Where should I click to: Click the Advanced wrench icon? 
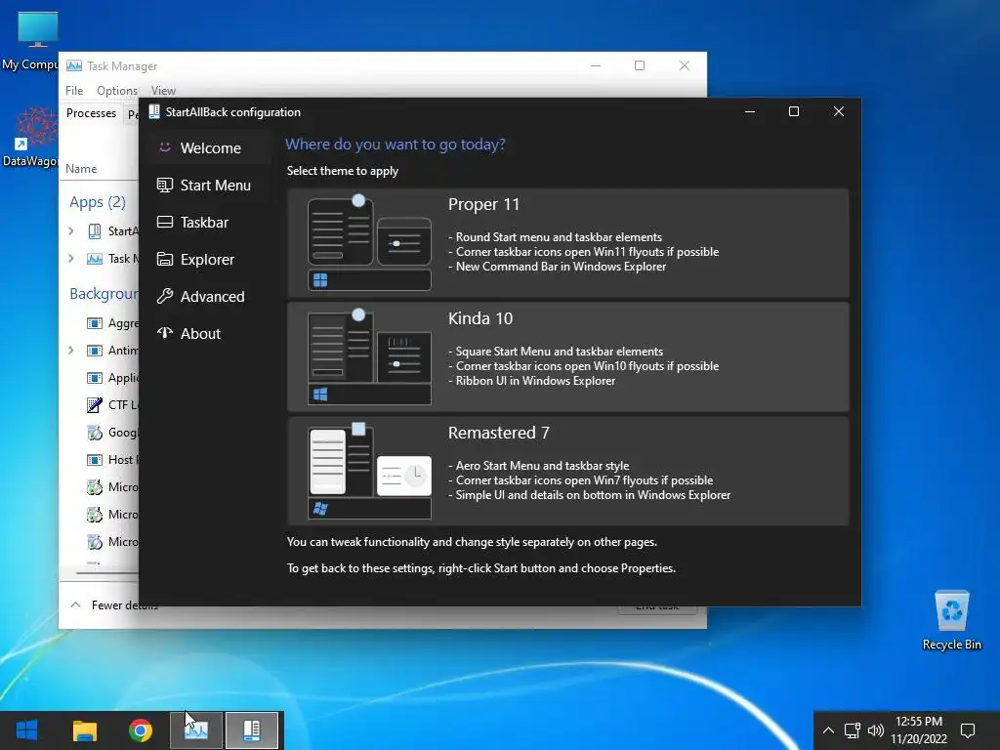pyautogui.click(x=164, y=296)
